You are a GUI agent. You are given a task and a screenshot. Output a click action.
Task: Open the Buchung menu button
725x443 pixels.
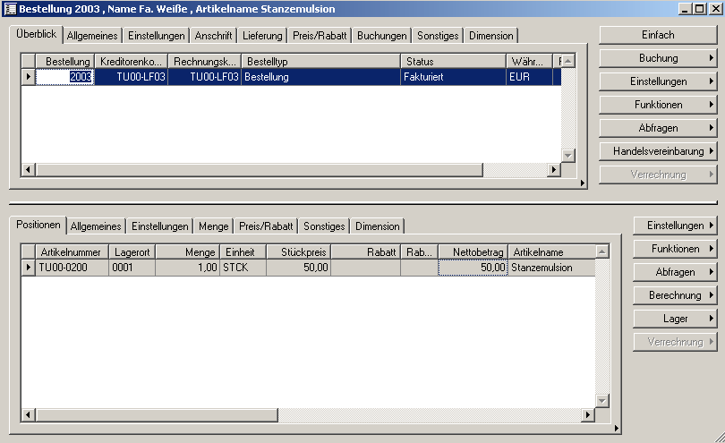pos(658,58)
